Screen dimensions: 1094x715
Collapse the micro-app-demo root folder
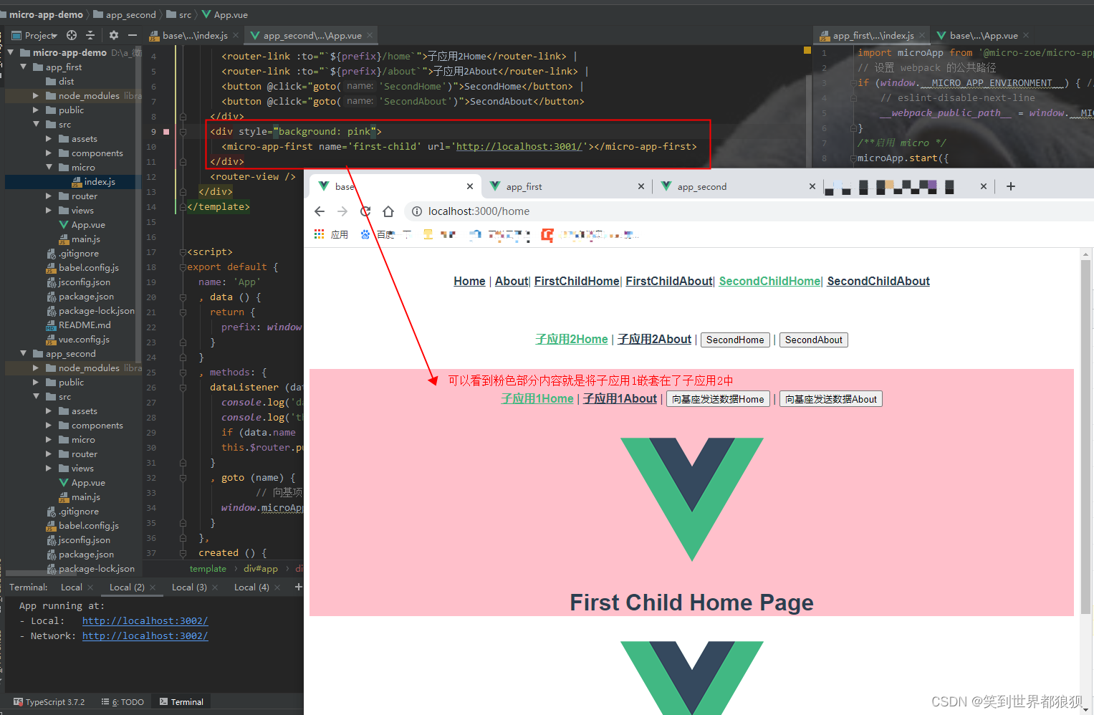[10, 52]
